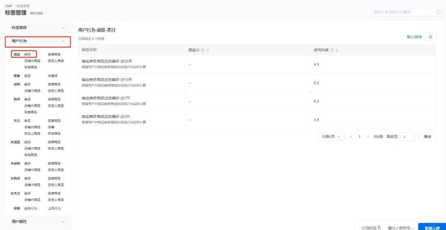The height and width of the screenshot is (230, 446).
Task: Sort by 覆盖分 using arrow icon
Action: coord(208,50)
